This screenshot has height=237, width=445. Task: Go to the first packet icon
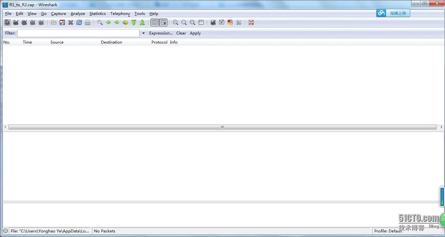(134, 22)
